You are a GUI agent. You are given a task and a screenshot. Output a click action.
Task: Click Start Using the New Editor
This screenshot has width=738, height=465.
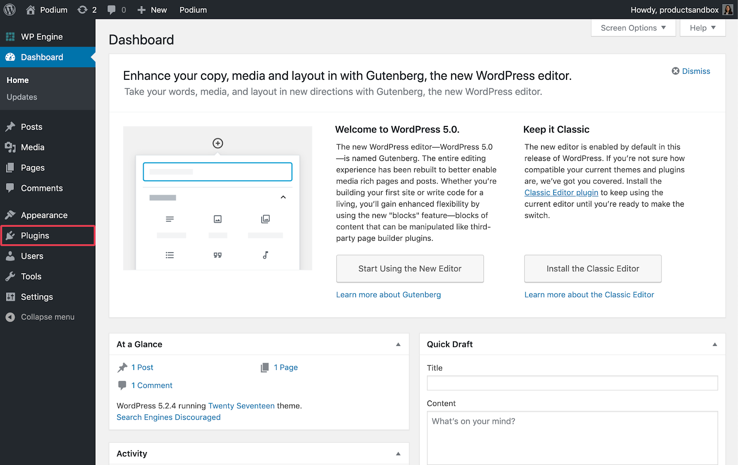coord(410,268)
